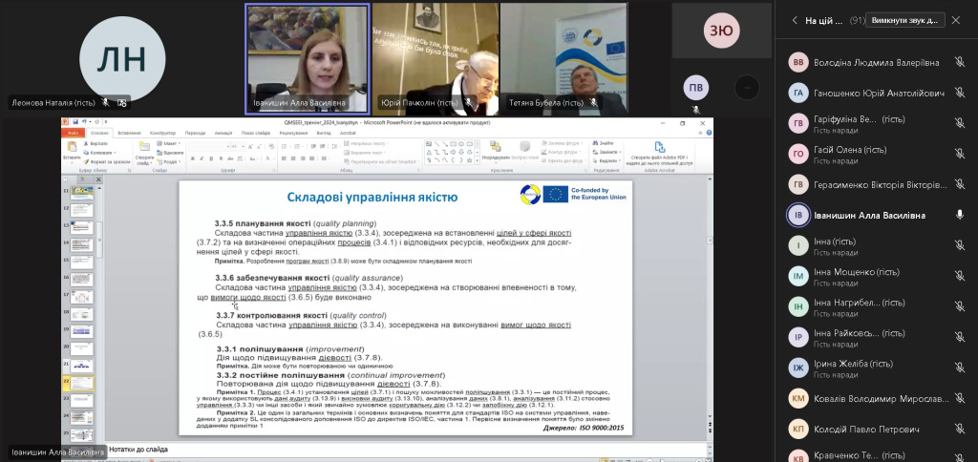Toggle microphone icon for Ганошенко Юрій Анатолійович

pyautogui.click(x=959, y=94)
